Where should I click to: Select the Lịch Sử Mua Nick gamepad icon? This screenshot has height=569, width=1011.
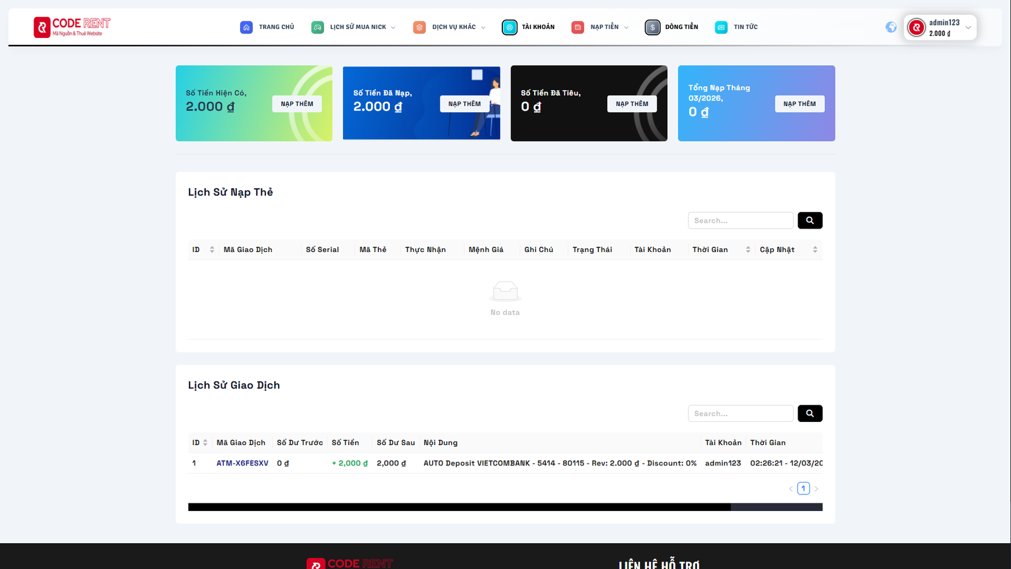[317, 27]
